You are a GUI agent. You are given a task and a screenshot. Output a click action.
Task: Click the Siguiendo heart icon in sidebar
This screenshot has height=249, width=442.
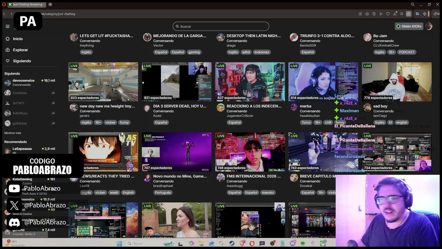tap(8, 61)
